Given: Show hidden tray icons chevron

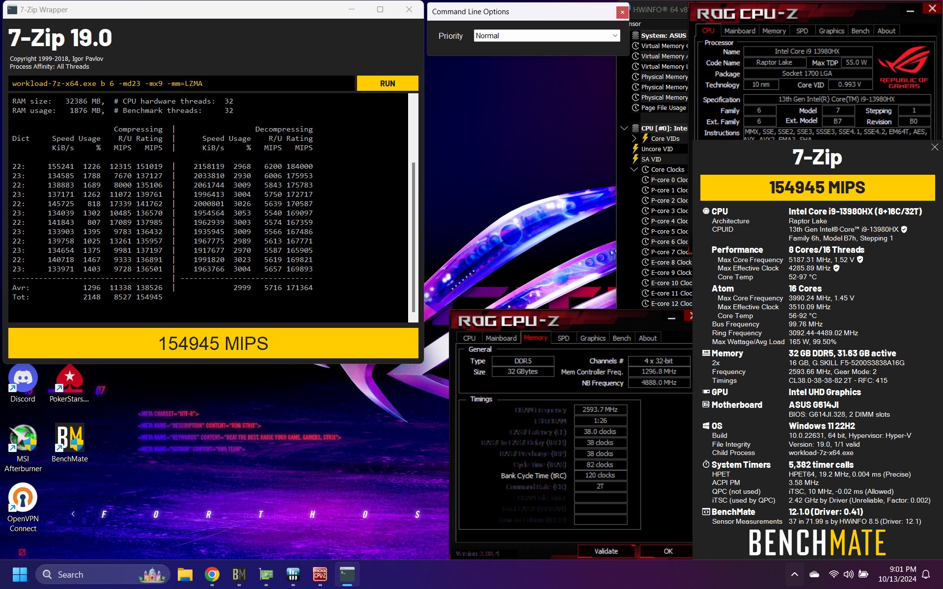Looking at the screenshot, I should (794, 574).
